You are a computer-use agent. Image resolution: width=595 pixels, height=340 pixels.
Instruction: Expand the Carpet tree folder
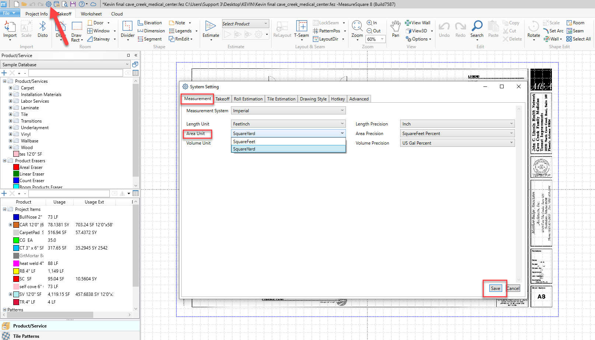pos(10,88)
